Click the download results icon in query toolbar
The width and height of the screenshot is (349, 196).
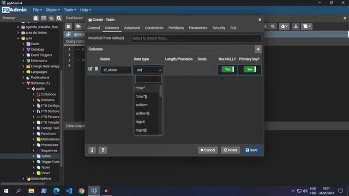(x=296, y=27)
